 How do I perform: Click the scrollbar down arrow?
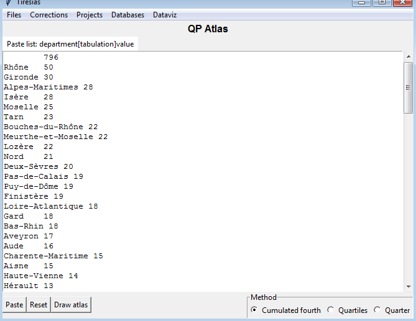coord(409,287)
